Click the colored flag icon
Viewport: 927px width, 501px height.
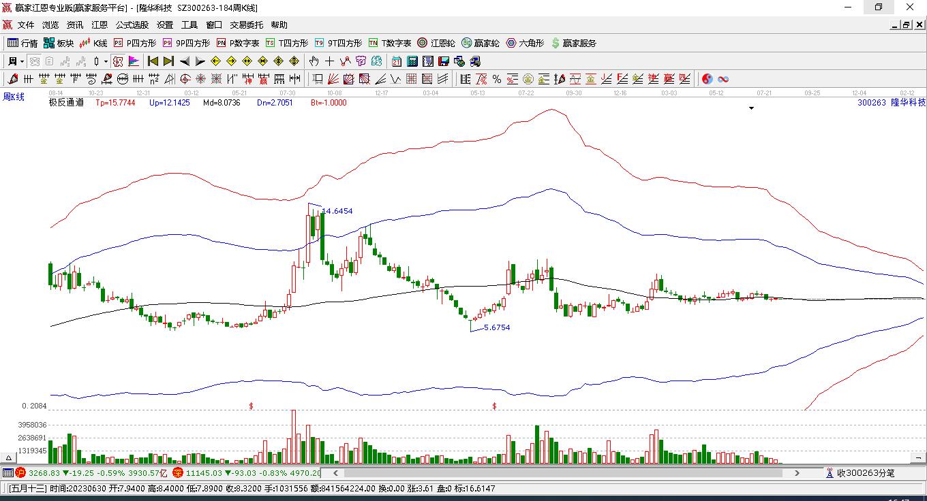tap(134, 61)
